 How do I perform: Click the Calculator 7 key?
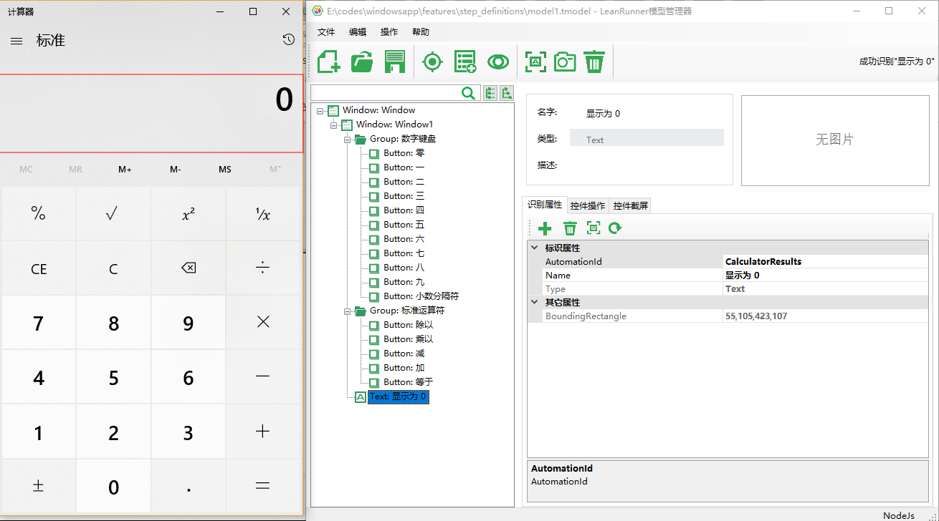pos(39,323)
